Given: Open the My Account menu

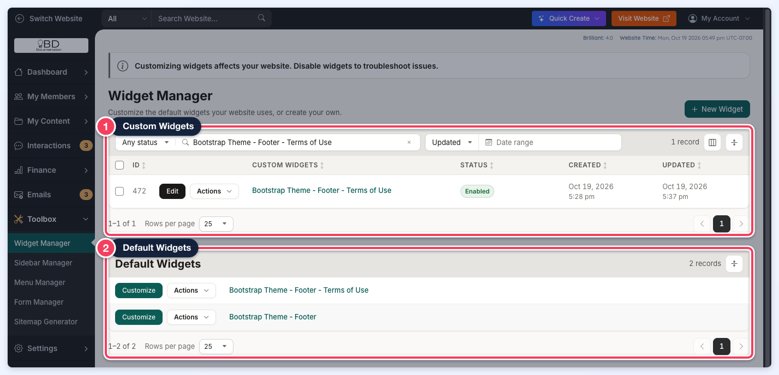Looking at the screenshot, I should (720, 19).
